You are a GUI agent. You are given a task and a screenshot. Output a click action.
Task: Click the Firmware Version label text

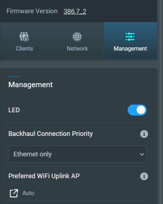point(32,11)
